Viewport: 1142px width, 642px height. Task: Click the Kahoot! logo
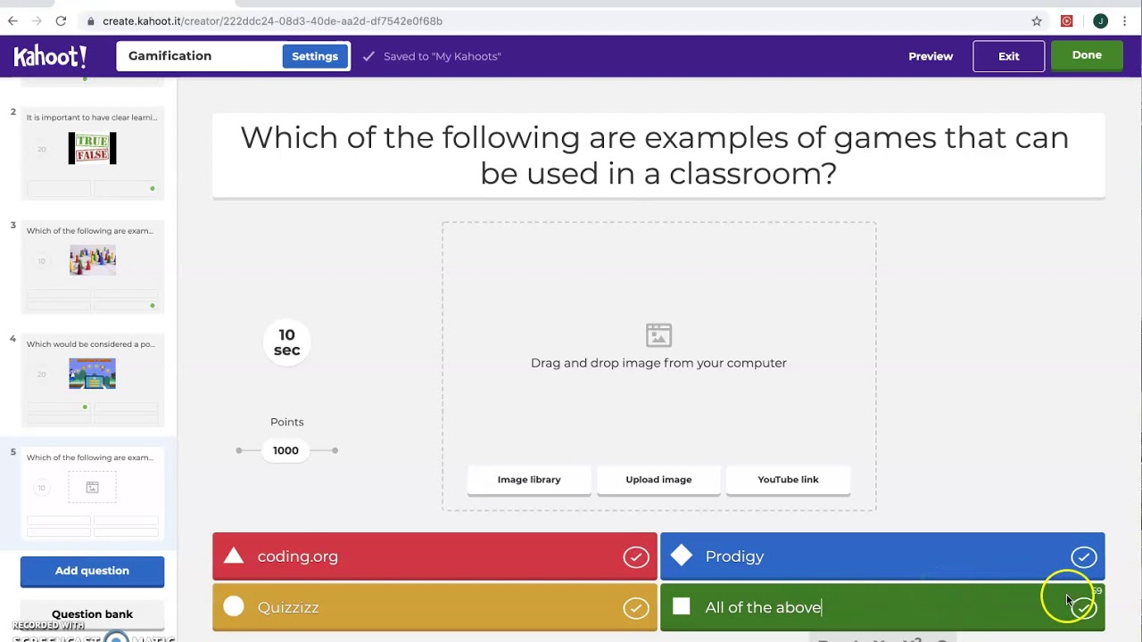[x=50, y=56]
